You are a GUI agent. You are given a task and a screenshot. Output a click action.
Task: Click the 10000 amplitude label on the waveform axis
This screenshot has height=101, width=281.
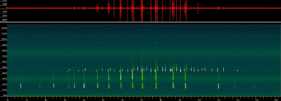point(4,4)
